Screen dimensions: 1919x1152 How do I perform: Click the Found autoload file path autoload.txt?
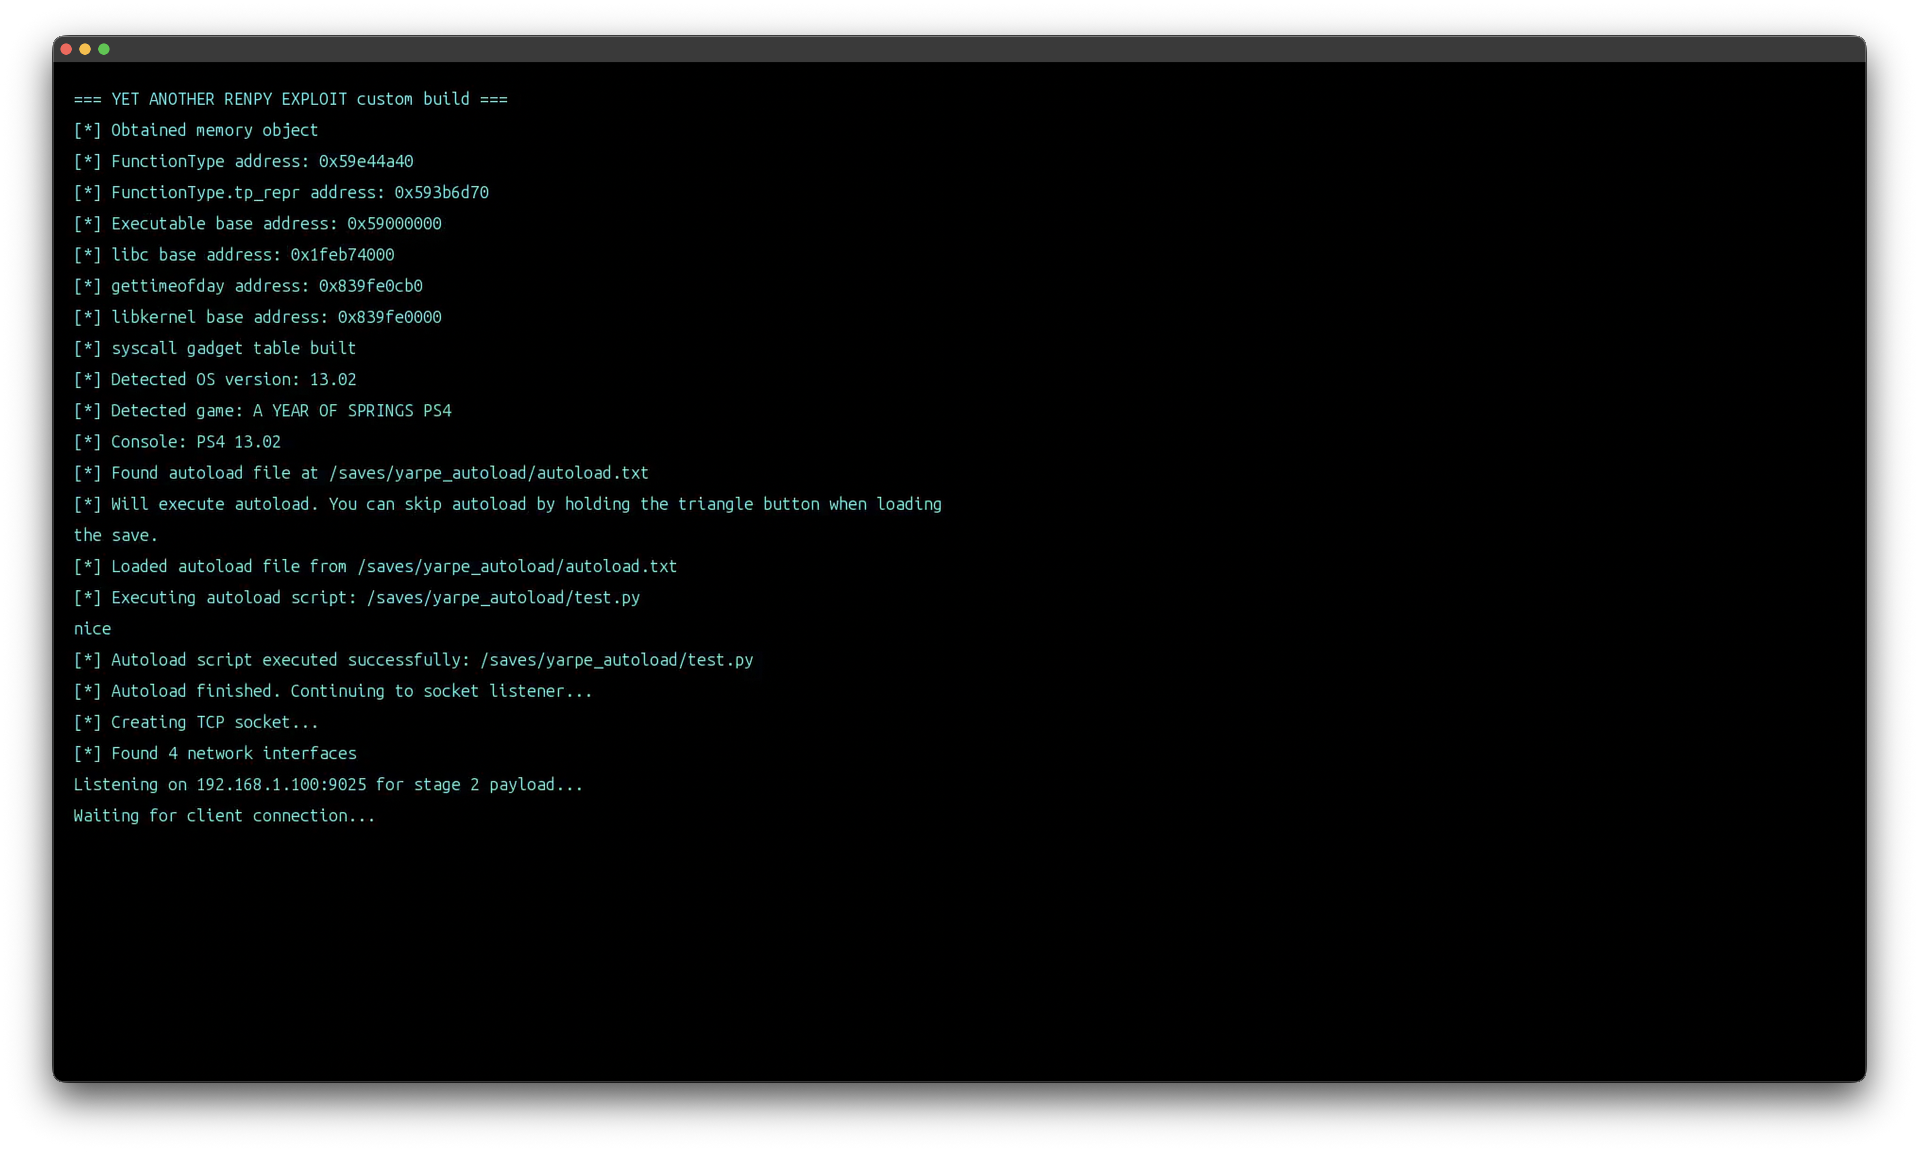(488, 473)
